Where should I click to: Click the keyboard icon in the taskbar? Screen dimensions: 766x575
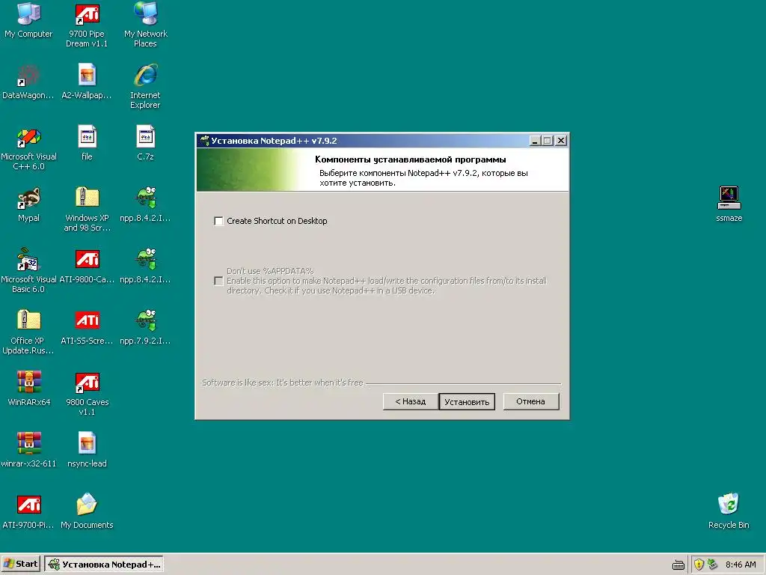[678, 565]
